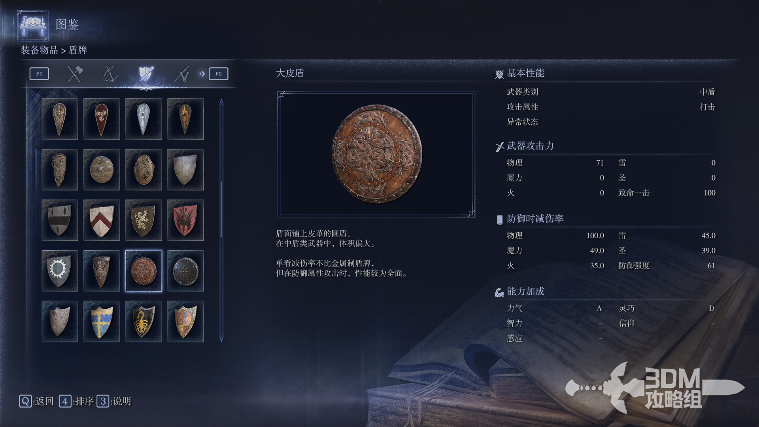
Task: Select the golden scorpion shield
Action: [x=143, y=321]
